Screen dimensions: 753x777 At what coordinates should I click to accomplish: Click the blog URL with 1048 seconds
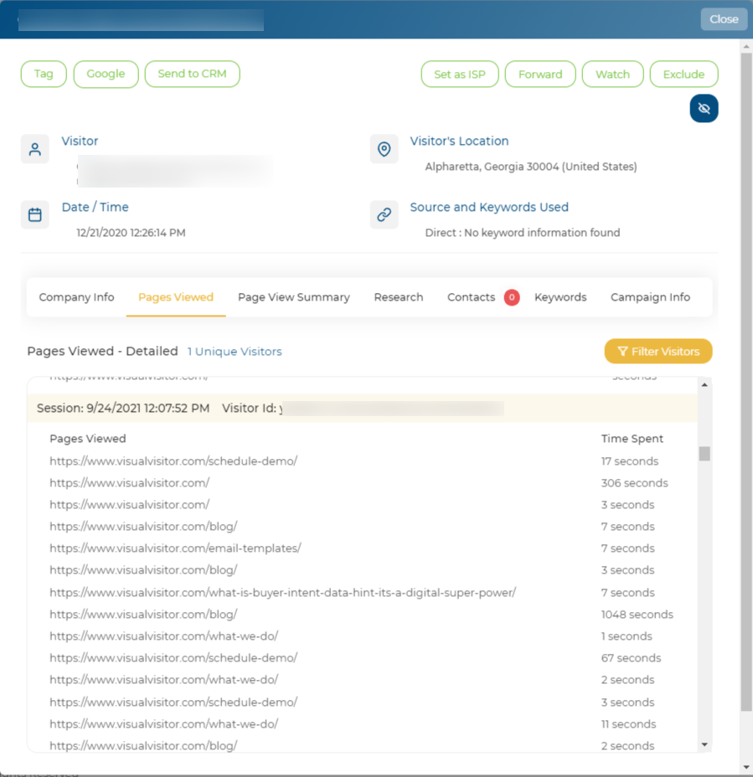[143, 615]
